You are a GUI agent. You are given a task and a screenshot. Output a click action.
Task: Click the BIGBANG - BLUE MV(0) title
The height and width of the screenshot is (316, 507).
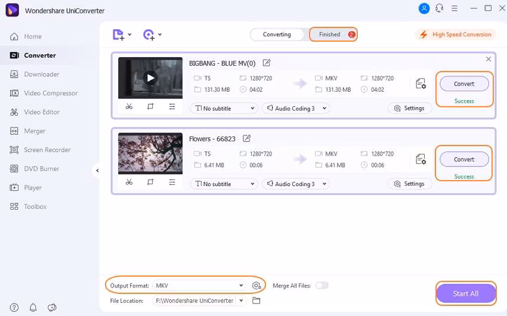222,63
